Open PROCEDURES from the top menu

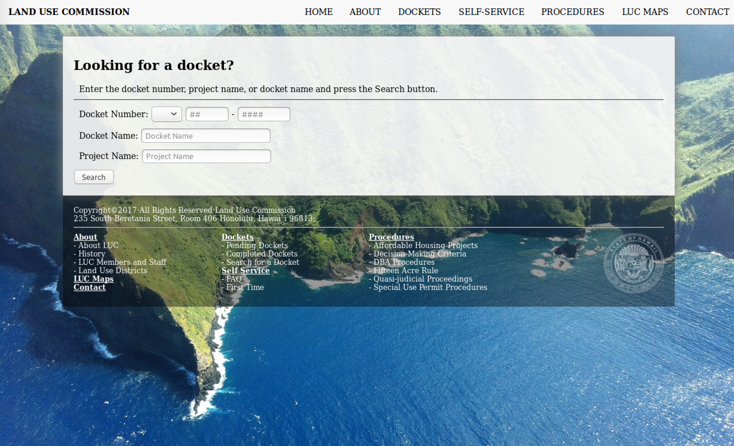click(x=572, y=12)
